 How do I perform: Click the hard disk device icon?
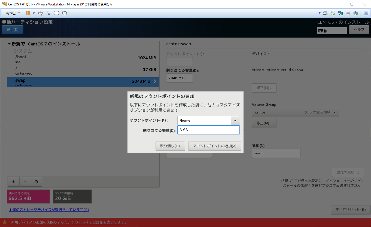325,13
